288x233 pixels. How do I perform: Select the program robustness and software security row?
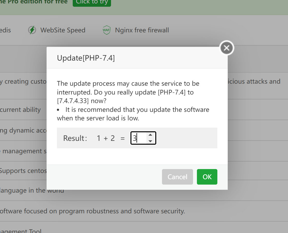tap(92, 211)
